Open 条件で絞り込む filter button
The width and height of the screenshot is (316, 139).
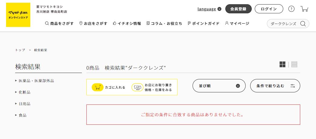coord(275,86)
